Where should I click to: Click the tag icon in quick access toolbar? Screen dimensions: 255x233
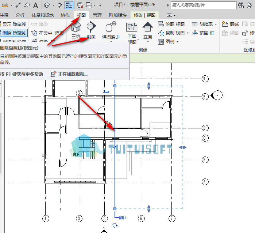[x=27, y=5]
